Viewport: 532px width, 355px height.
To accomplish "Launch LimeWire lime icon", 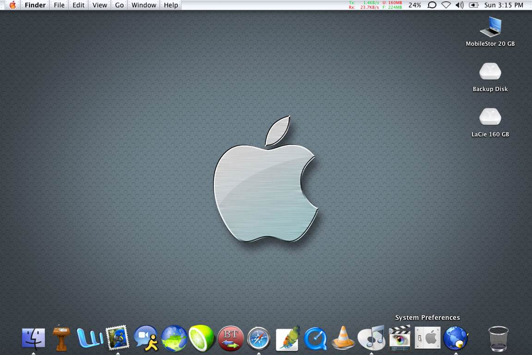I will [x=202, y=338].
